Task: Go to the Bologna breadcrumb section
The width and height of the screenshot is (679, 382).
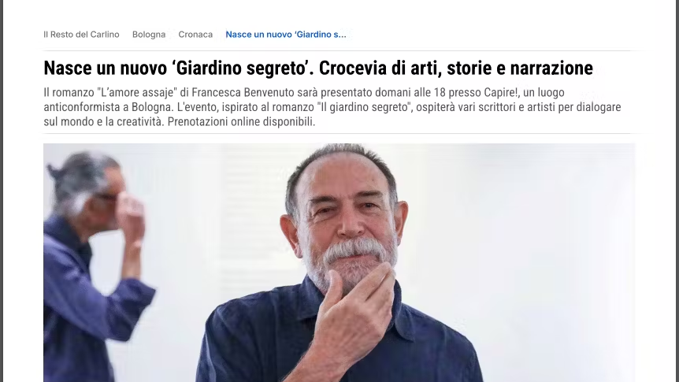Action: point(149,34)
